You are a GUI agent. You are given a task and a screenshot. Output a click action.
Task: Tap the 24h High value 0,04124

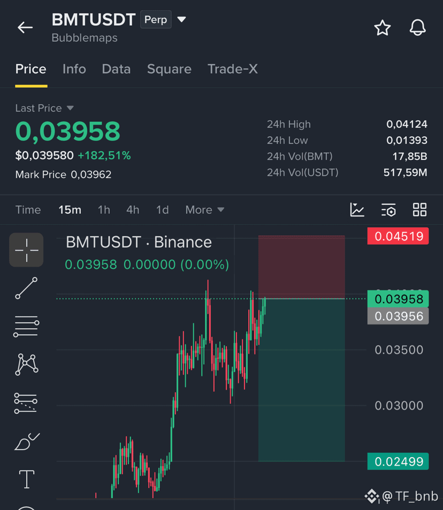click(x=407, y=124)
